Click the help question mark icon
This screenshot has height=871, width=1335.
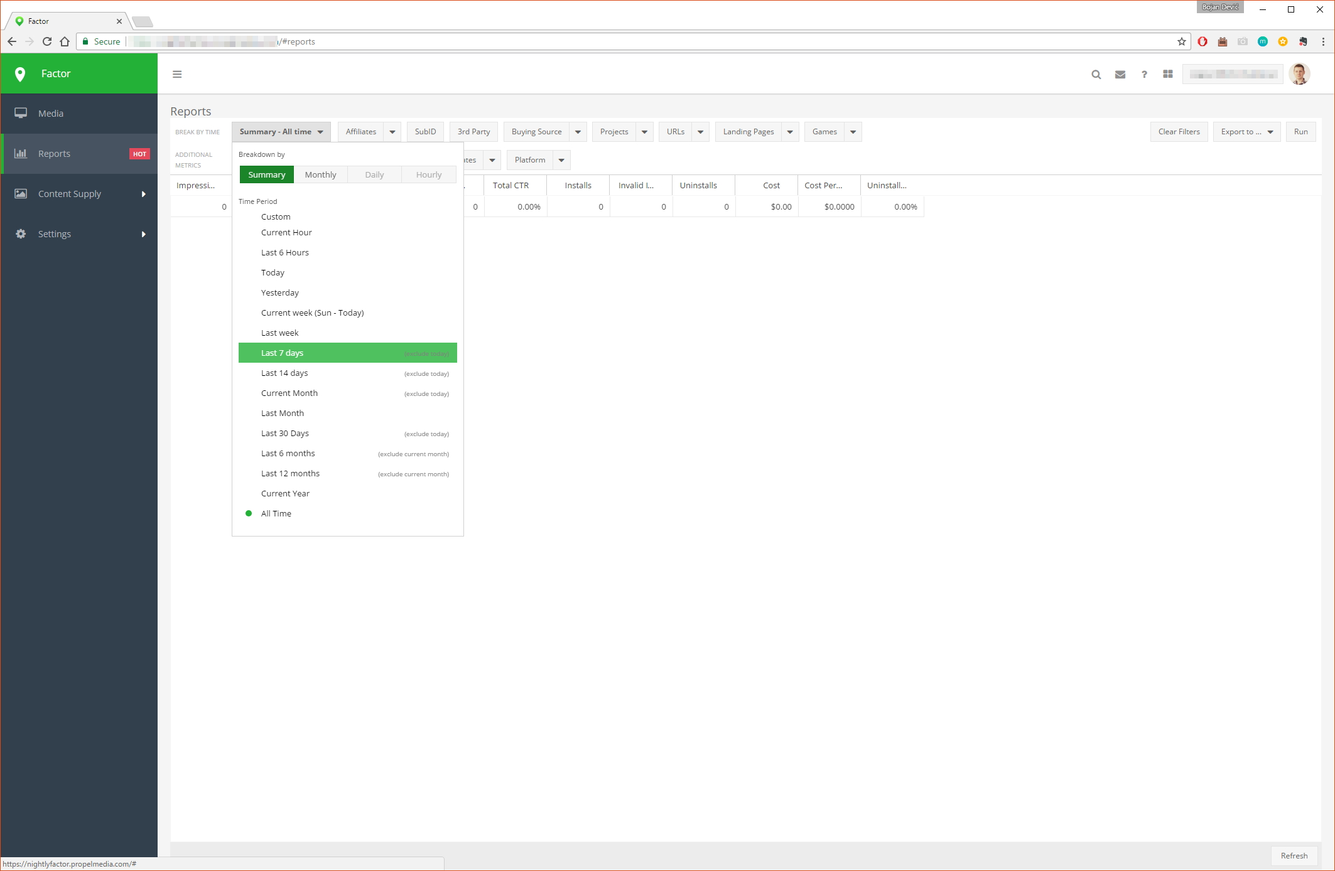1144,74
